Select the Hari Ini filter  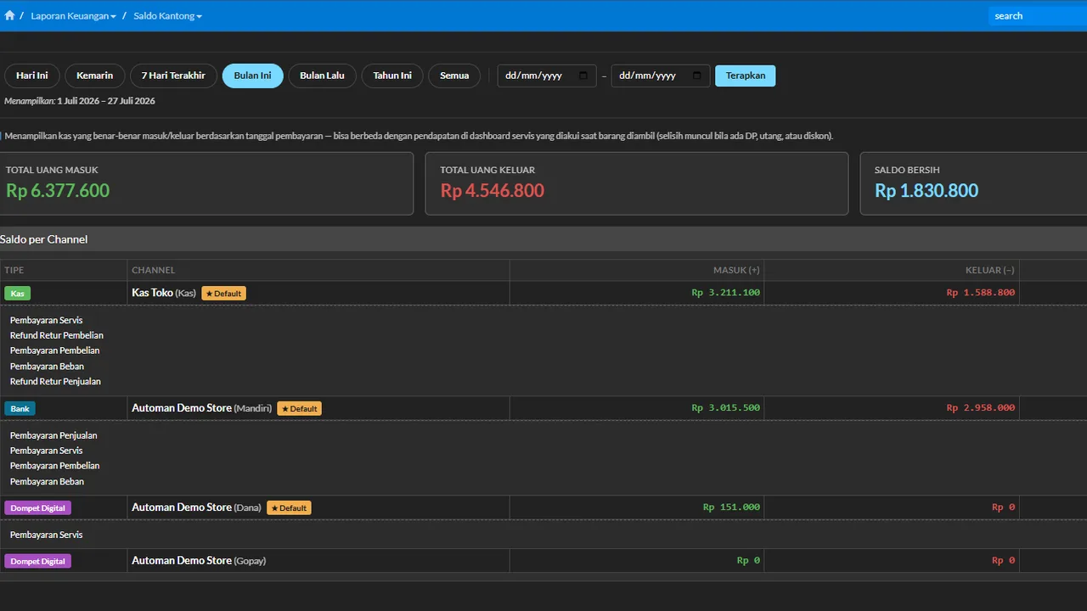coord(32,76)
